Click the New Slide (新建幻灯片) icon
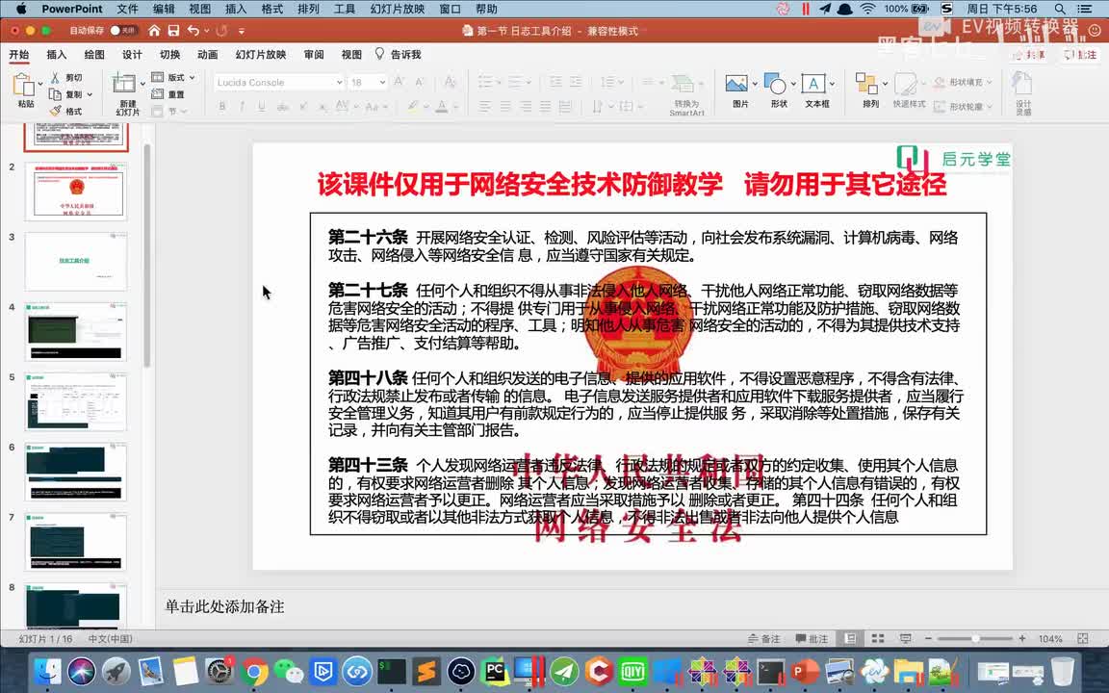This screenshot has height=693, width=1109. (124, 84)
